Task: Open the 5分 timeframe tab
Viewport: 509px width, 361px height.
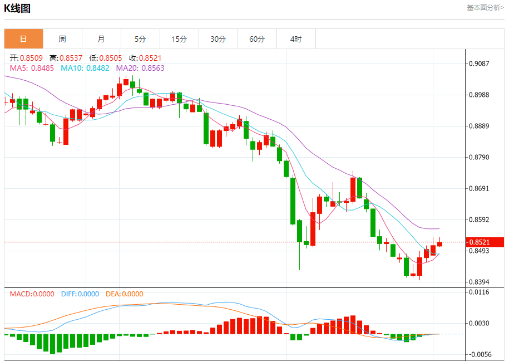Action: click(x=140, y=39)
